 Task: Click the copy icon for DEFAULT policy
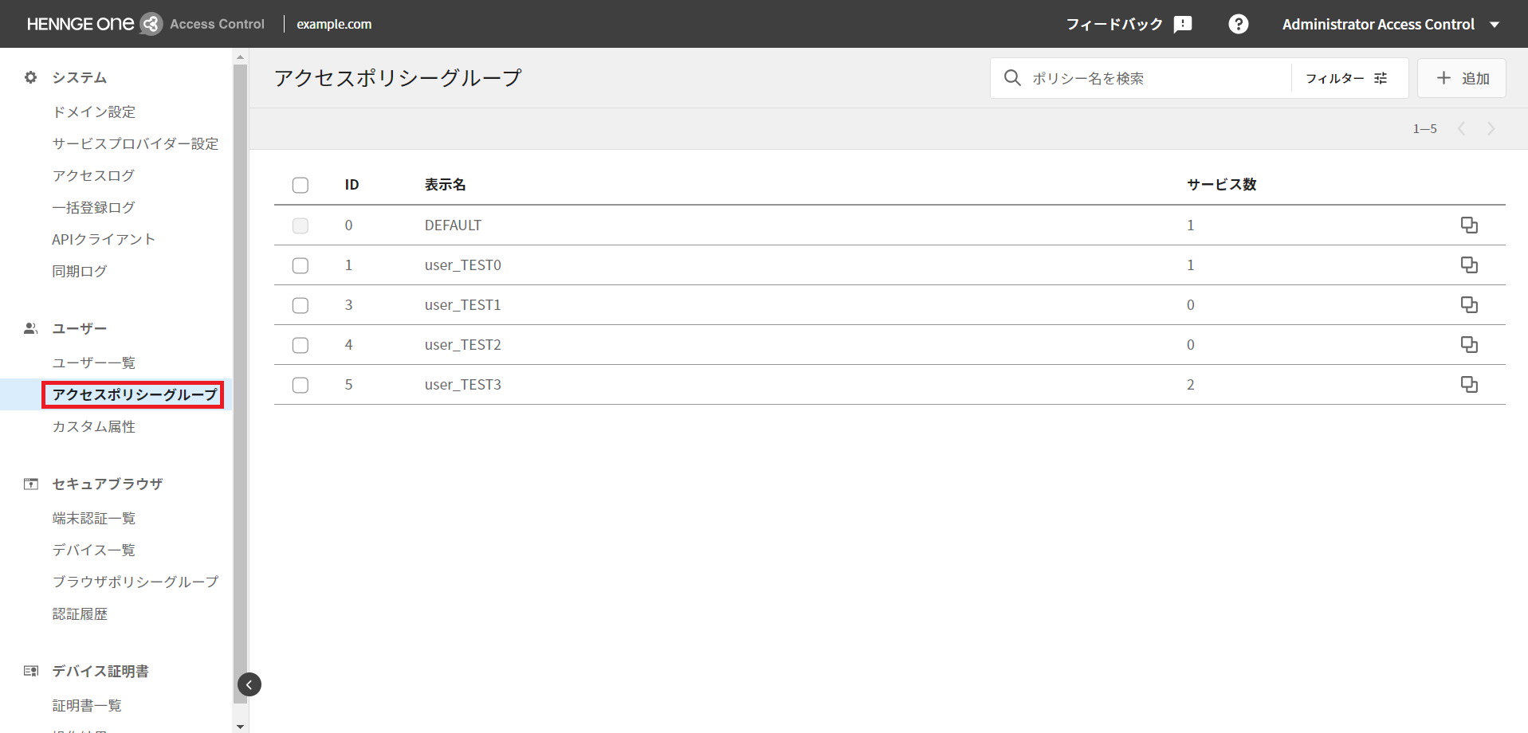1468,225
